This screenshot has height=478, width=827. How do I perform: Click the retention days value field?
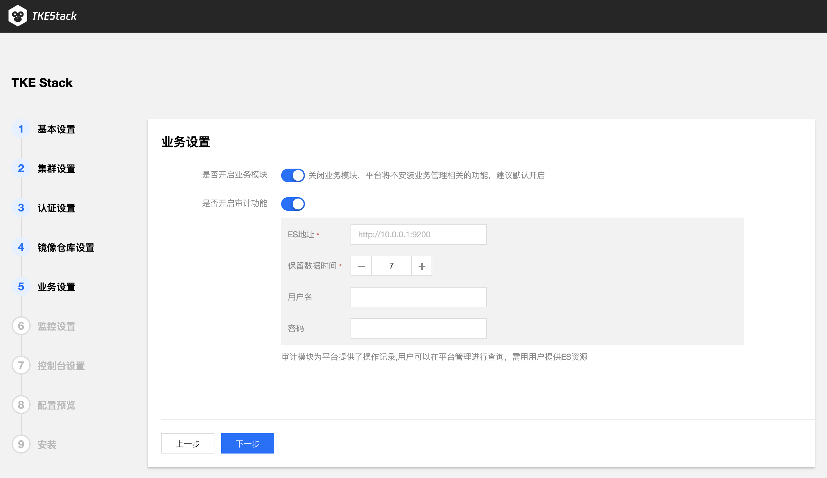pos(391,266)
